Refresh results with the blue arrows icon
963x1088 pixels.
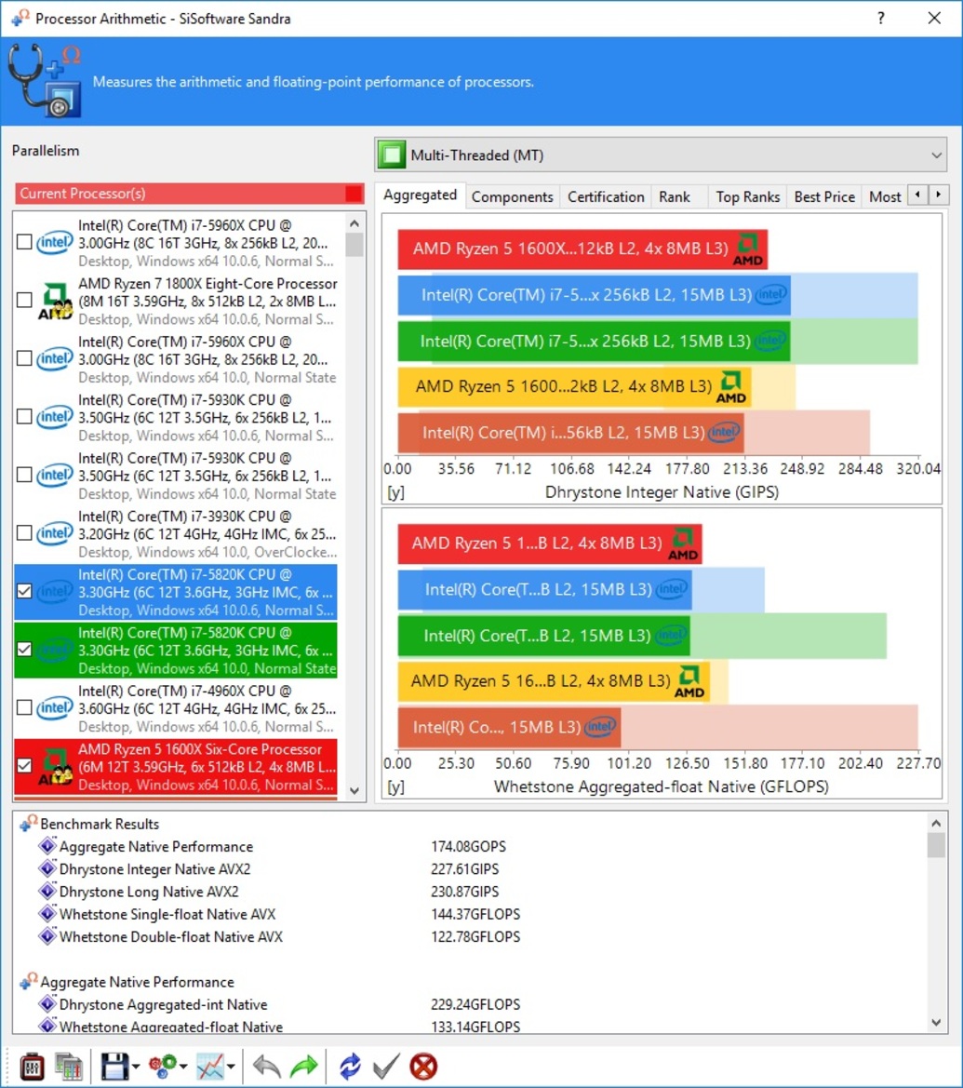[351, 1067]
